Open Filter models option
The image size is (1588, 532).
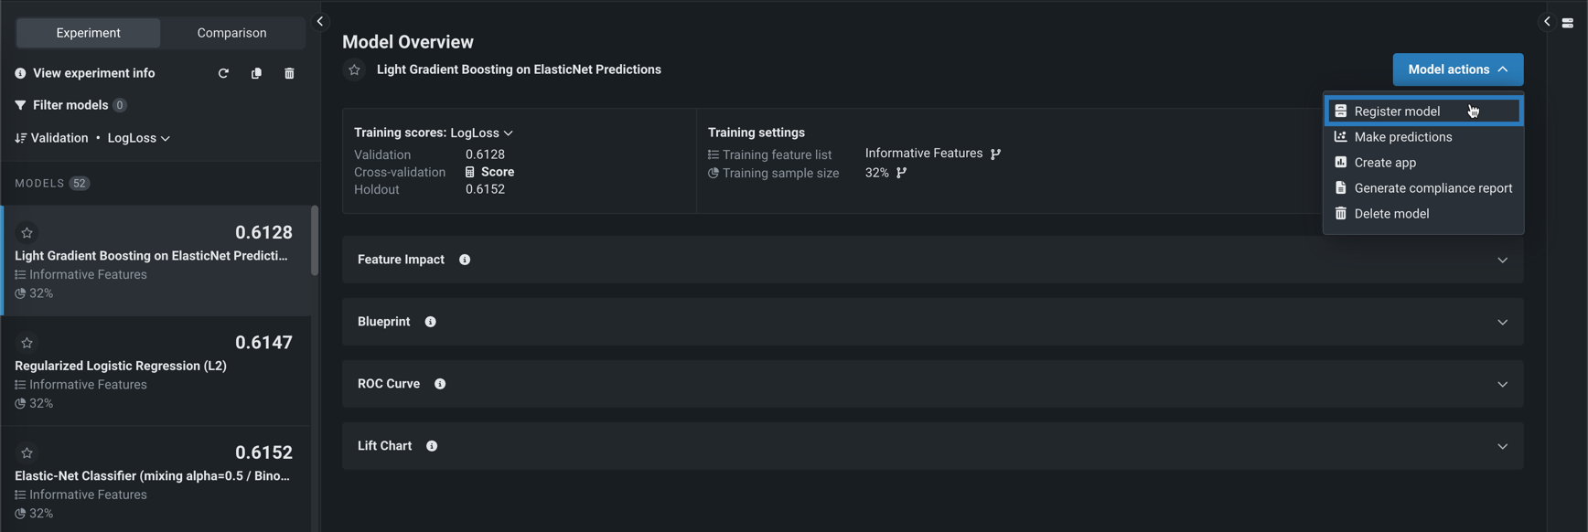(70, 105)
